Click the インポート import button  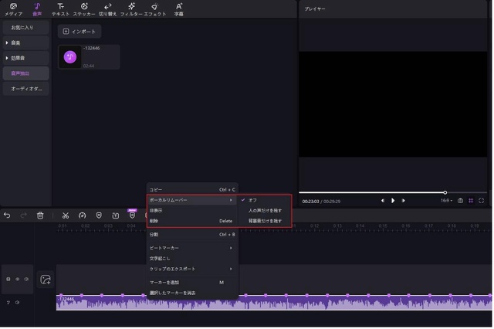80,32
